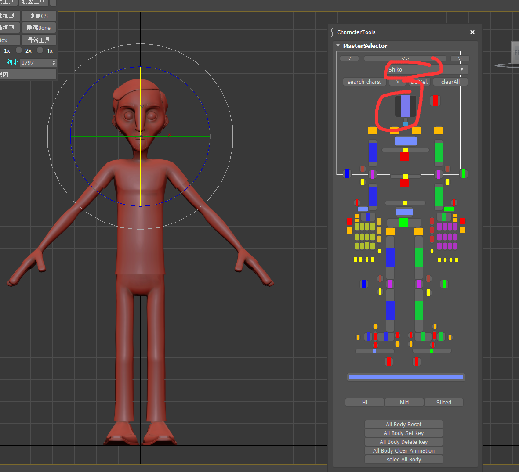Click the red square control right of the head

click(435, 101)
